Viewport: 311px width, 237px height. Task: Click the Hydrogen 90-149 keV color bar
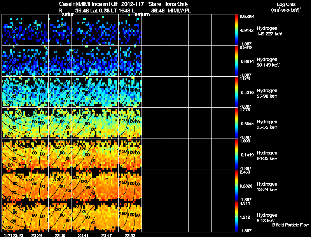[x=237, y=61]
